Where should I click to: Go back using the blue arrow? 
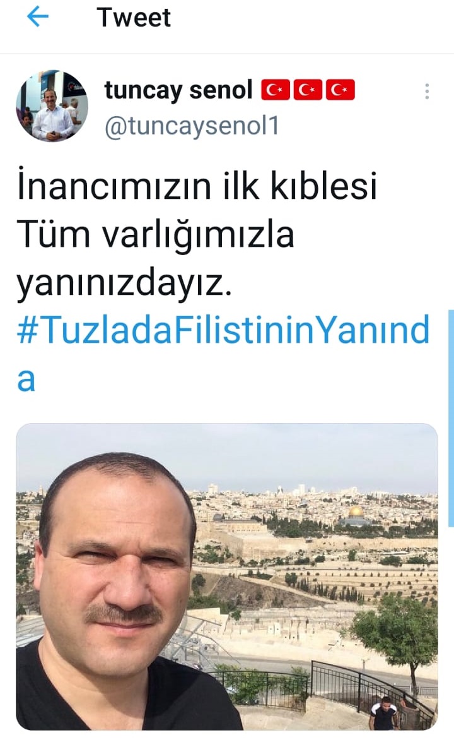[x=38, y=17]
